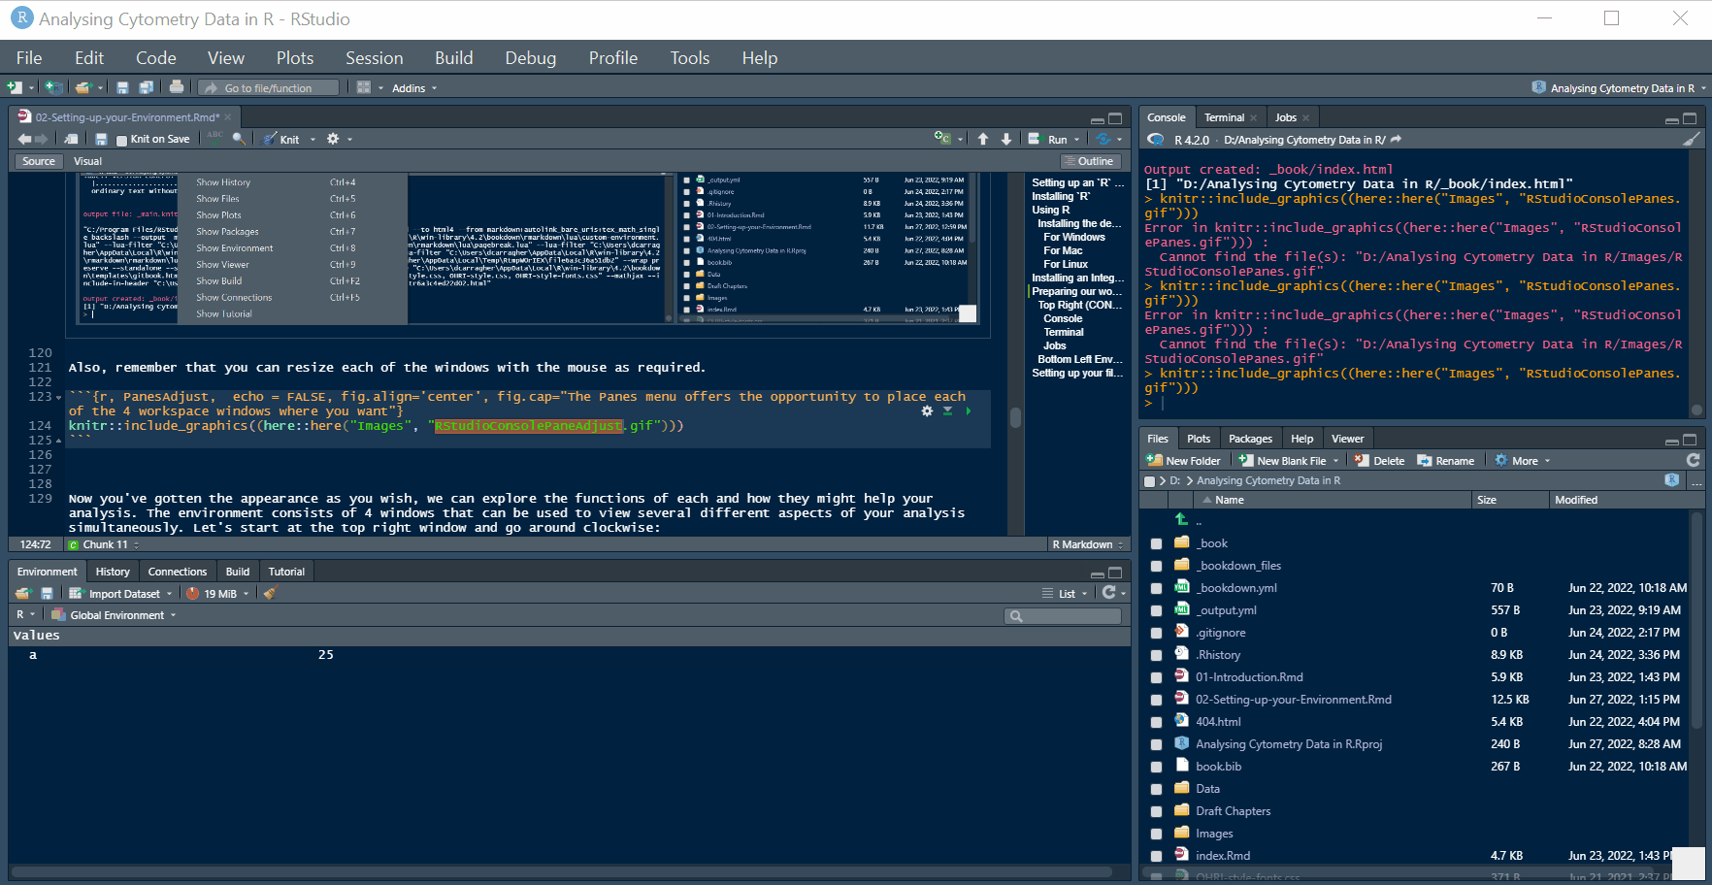1712x885 pixels.
Task: Toggle the select-all checkbox in Files path bar
Action: click(1150, 481)
